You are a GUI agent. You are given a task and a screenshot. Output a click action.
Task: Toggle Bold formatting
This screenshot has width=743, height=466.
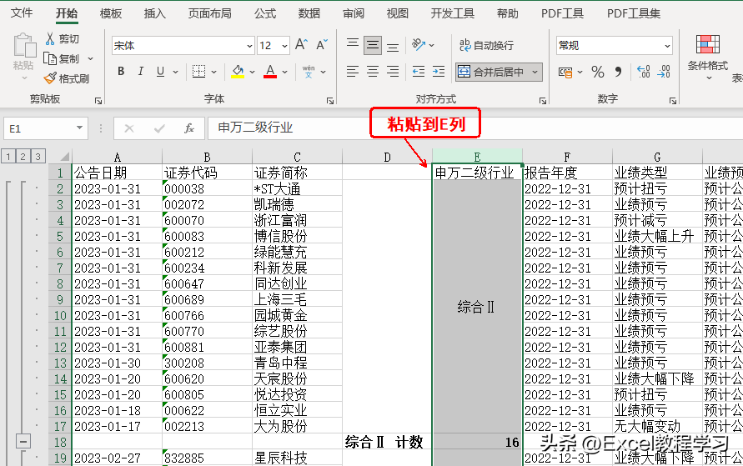coord(121,72)
